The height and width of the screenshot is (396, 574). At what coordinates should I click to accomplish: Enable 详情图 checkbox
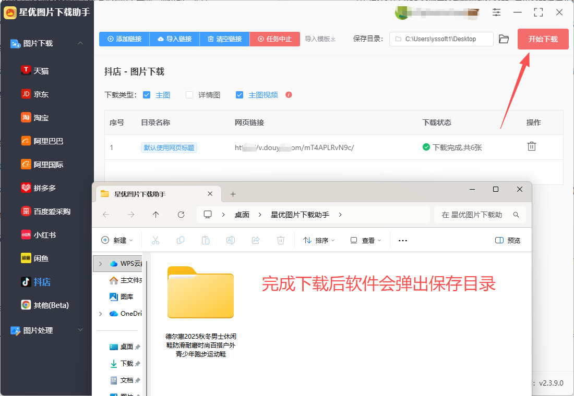[x=189, y=95]
